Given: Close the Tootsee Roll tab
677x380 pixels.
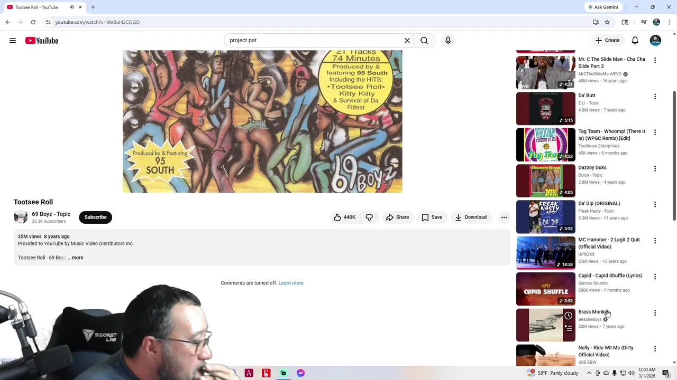Looking at the screenshot, I should click(80, 7).
